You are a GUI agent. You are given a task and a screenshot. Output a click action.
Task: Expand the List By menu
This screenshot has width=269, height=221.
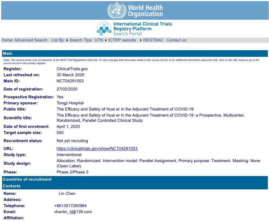point(58,40)
